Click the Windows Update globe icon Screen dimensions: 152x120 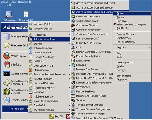click(31, 29)
